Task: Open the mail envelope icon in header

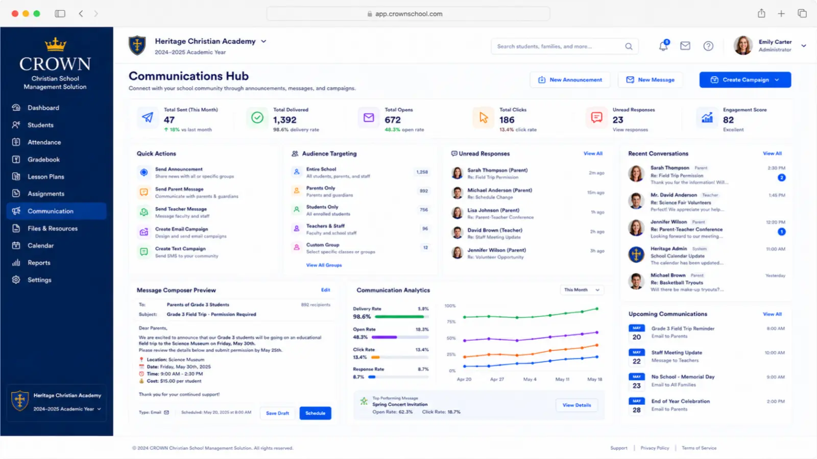Action: (685, 46)
